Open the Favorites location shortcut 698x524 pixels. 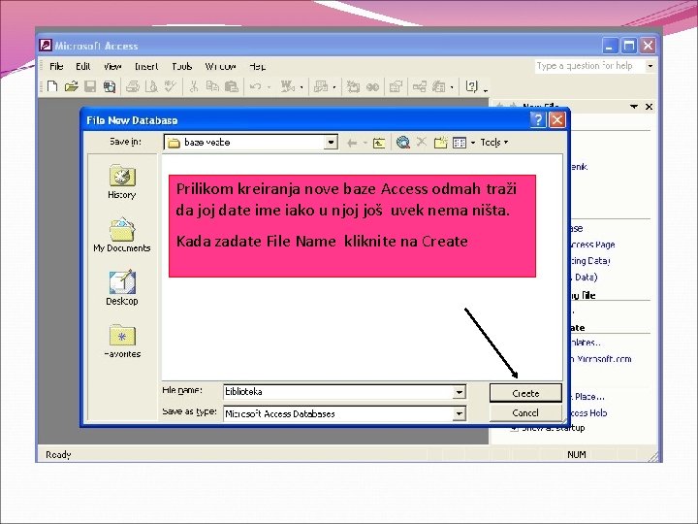pos(122,341)
